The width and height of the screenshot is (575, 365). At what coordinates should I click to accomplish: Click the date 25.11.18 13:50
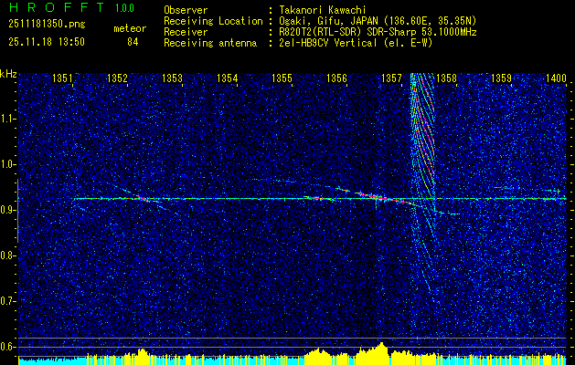(47, 42)
